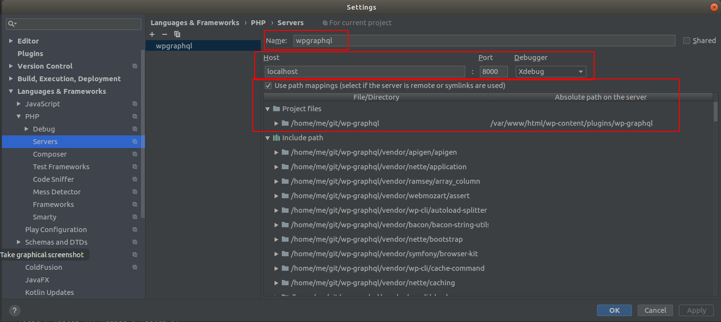Click the /var/www/html/wp-content/plugins/wp-graphql path cell
The image size is (721, 322).
(571, 123)
